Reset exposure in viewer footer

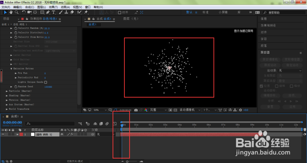(240, 110)
